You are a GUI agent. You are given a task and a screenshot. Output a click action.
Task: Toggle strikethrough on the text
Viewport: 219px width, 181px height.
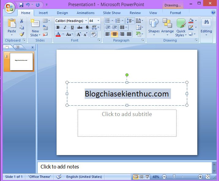tap(80, 27)
